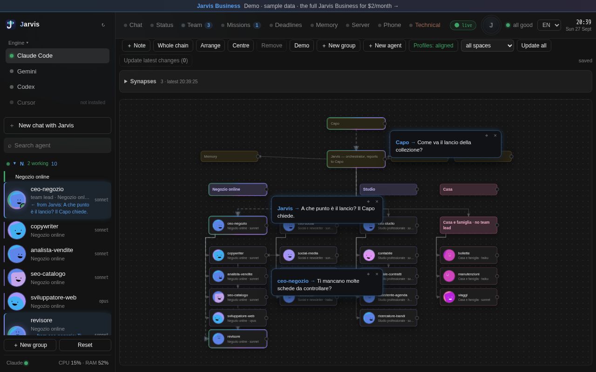Click seo-catalogo avatar in sidebar list
The image size is (596, 372).
(17, 278)
